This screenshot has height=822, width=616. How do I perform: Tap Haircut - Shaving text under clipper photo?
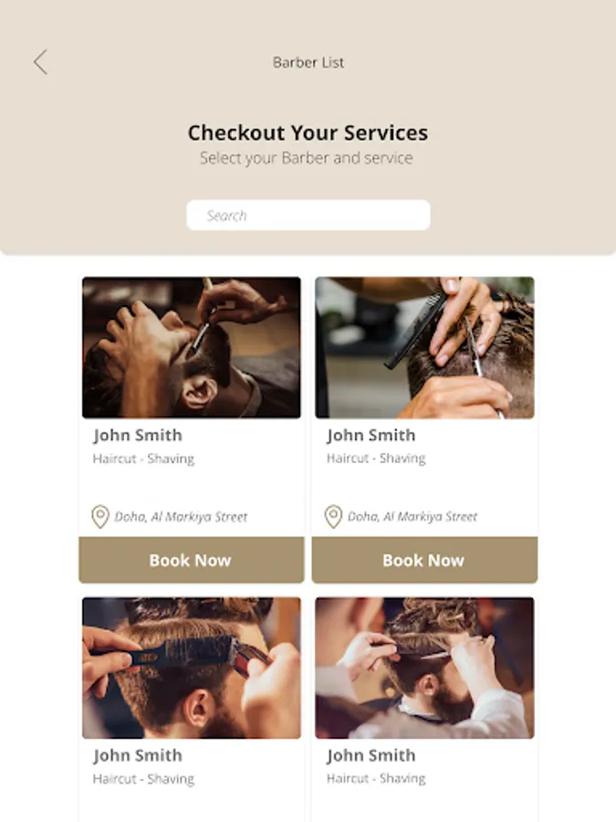143,779
